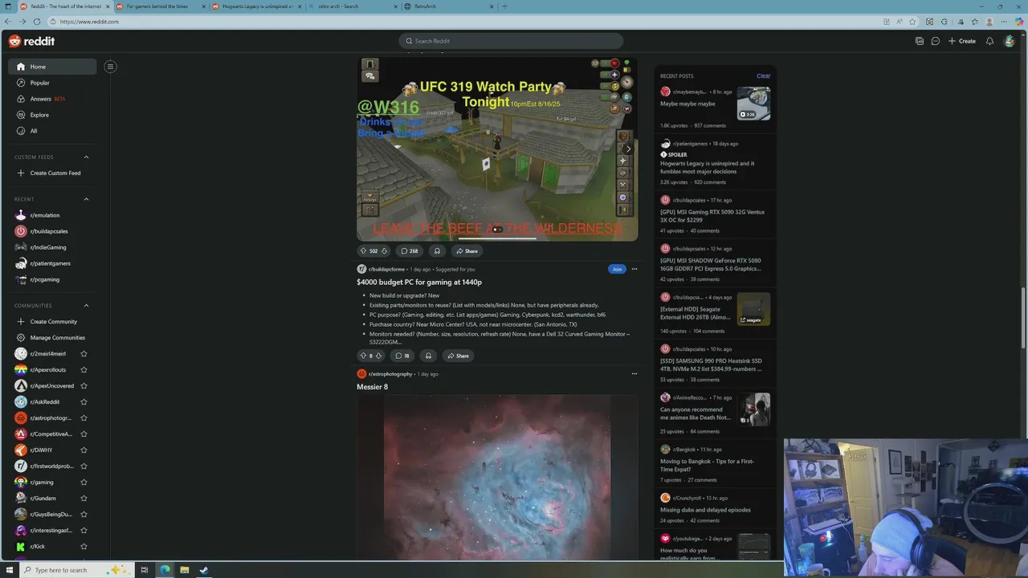This screenshot has width=1028, height=578.
Task: Open Edge Copilot icon
Action: (x=1019, y=22)
